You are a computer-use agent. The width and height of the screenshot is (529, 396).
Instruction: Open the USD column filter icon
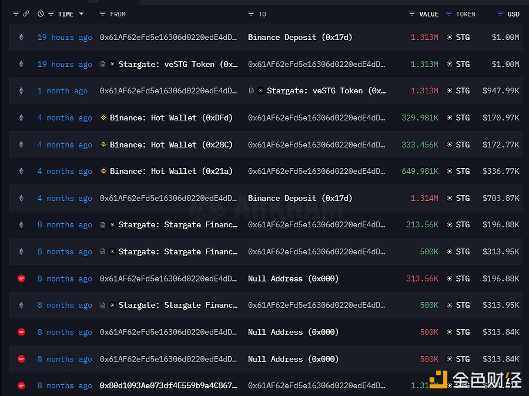(500, 14)
